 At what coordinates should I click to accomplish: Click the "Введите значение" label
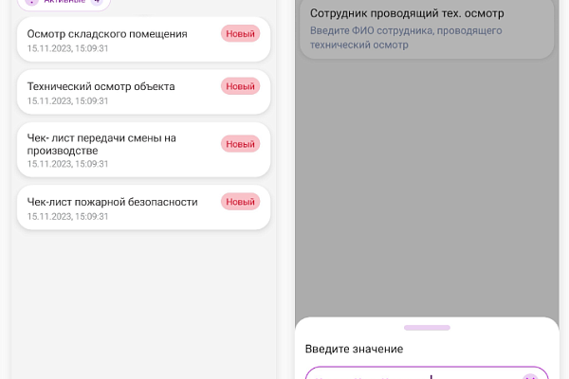pos(354,349)
